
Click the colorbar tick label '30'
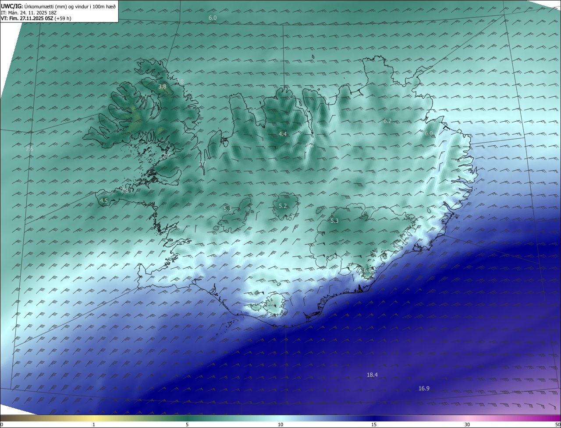[x=467, y=424]
